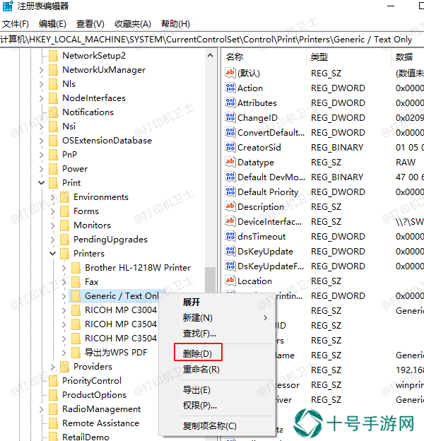Click the registry path address bar

click(212, 40)
